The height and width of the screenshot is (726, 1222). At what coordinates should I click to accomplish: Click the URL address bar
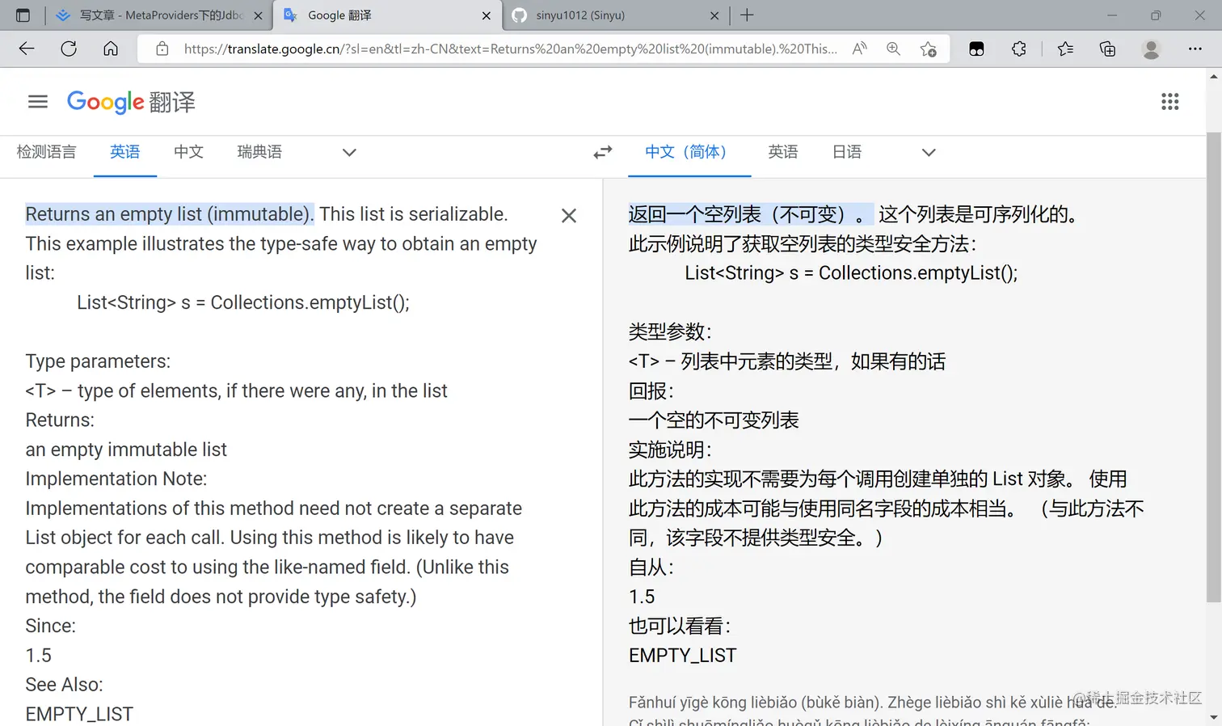(510, 49)
